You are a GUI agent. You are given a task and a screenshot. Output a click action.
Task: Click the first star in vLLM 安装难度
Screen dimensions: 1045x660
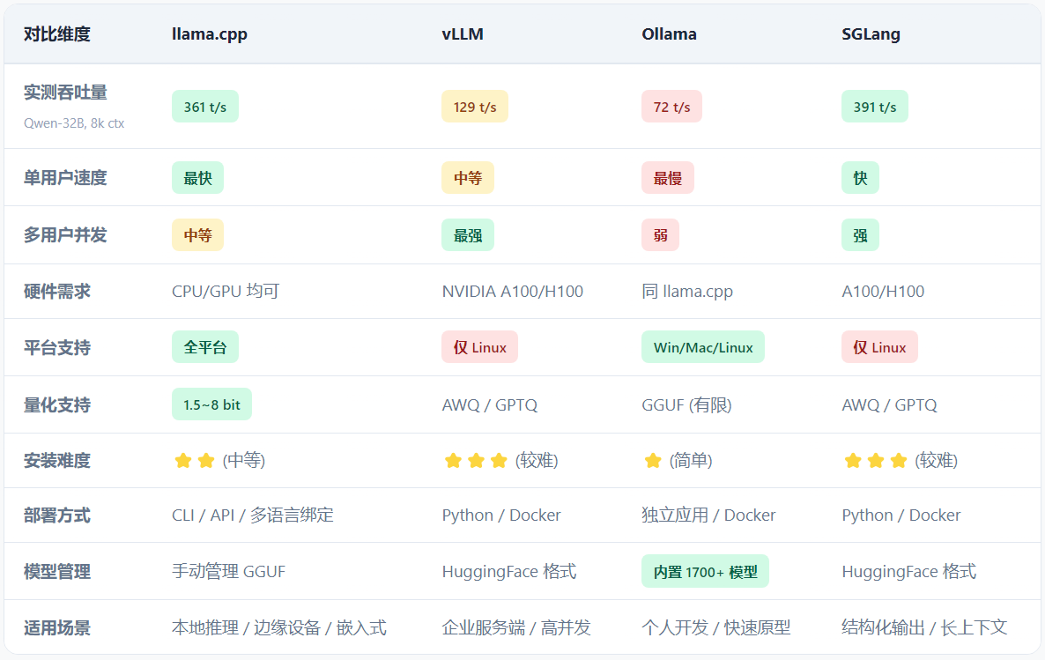click(453, 460)
